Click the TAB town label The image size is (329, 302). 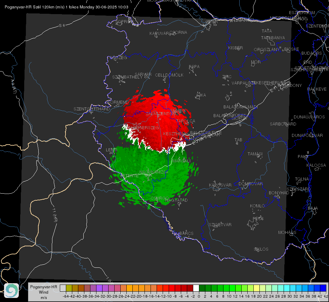point(238,140)
